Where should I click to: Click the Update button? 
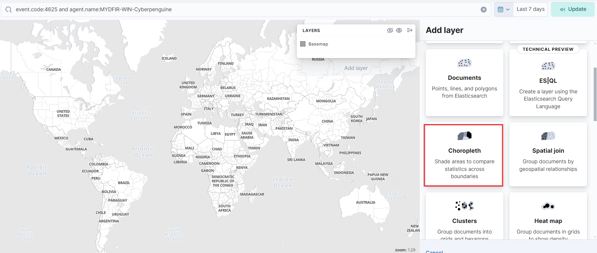point(573,9)
